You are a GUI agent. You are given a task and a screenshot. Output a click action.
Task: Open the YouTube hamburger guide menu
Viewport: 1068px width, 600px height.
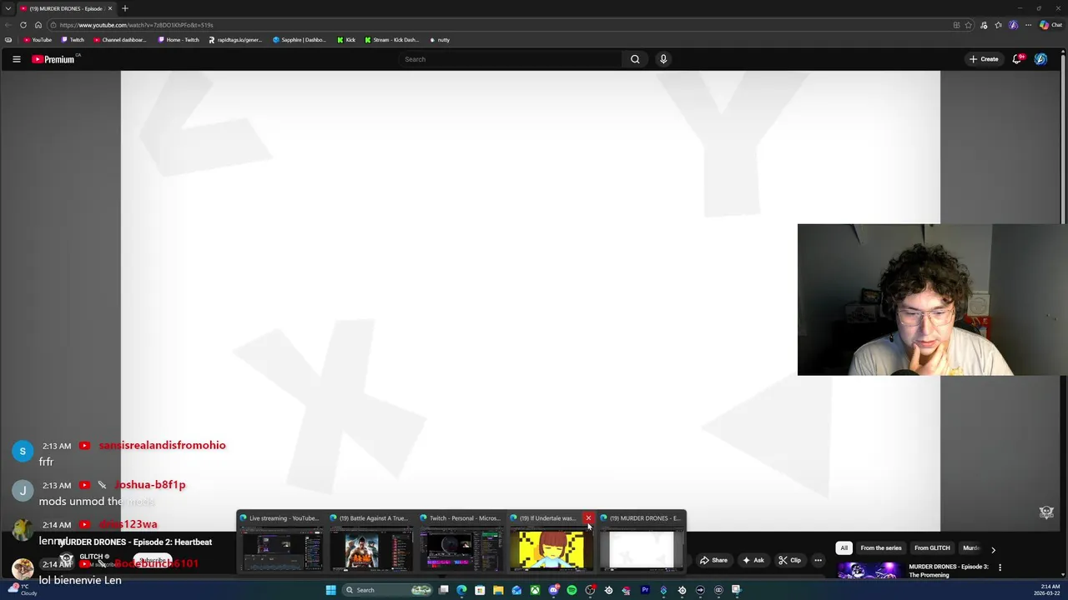(x=16, y=59)
